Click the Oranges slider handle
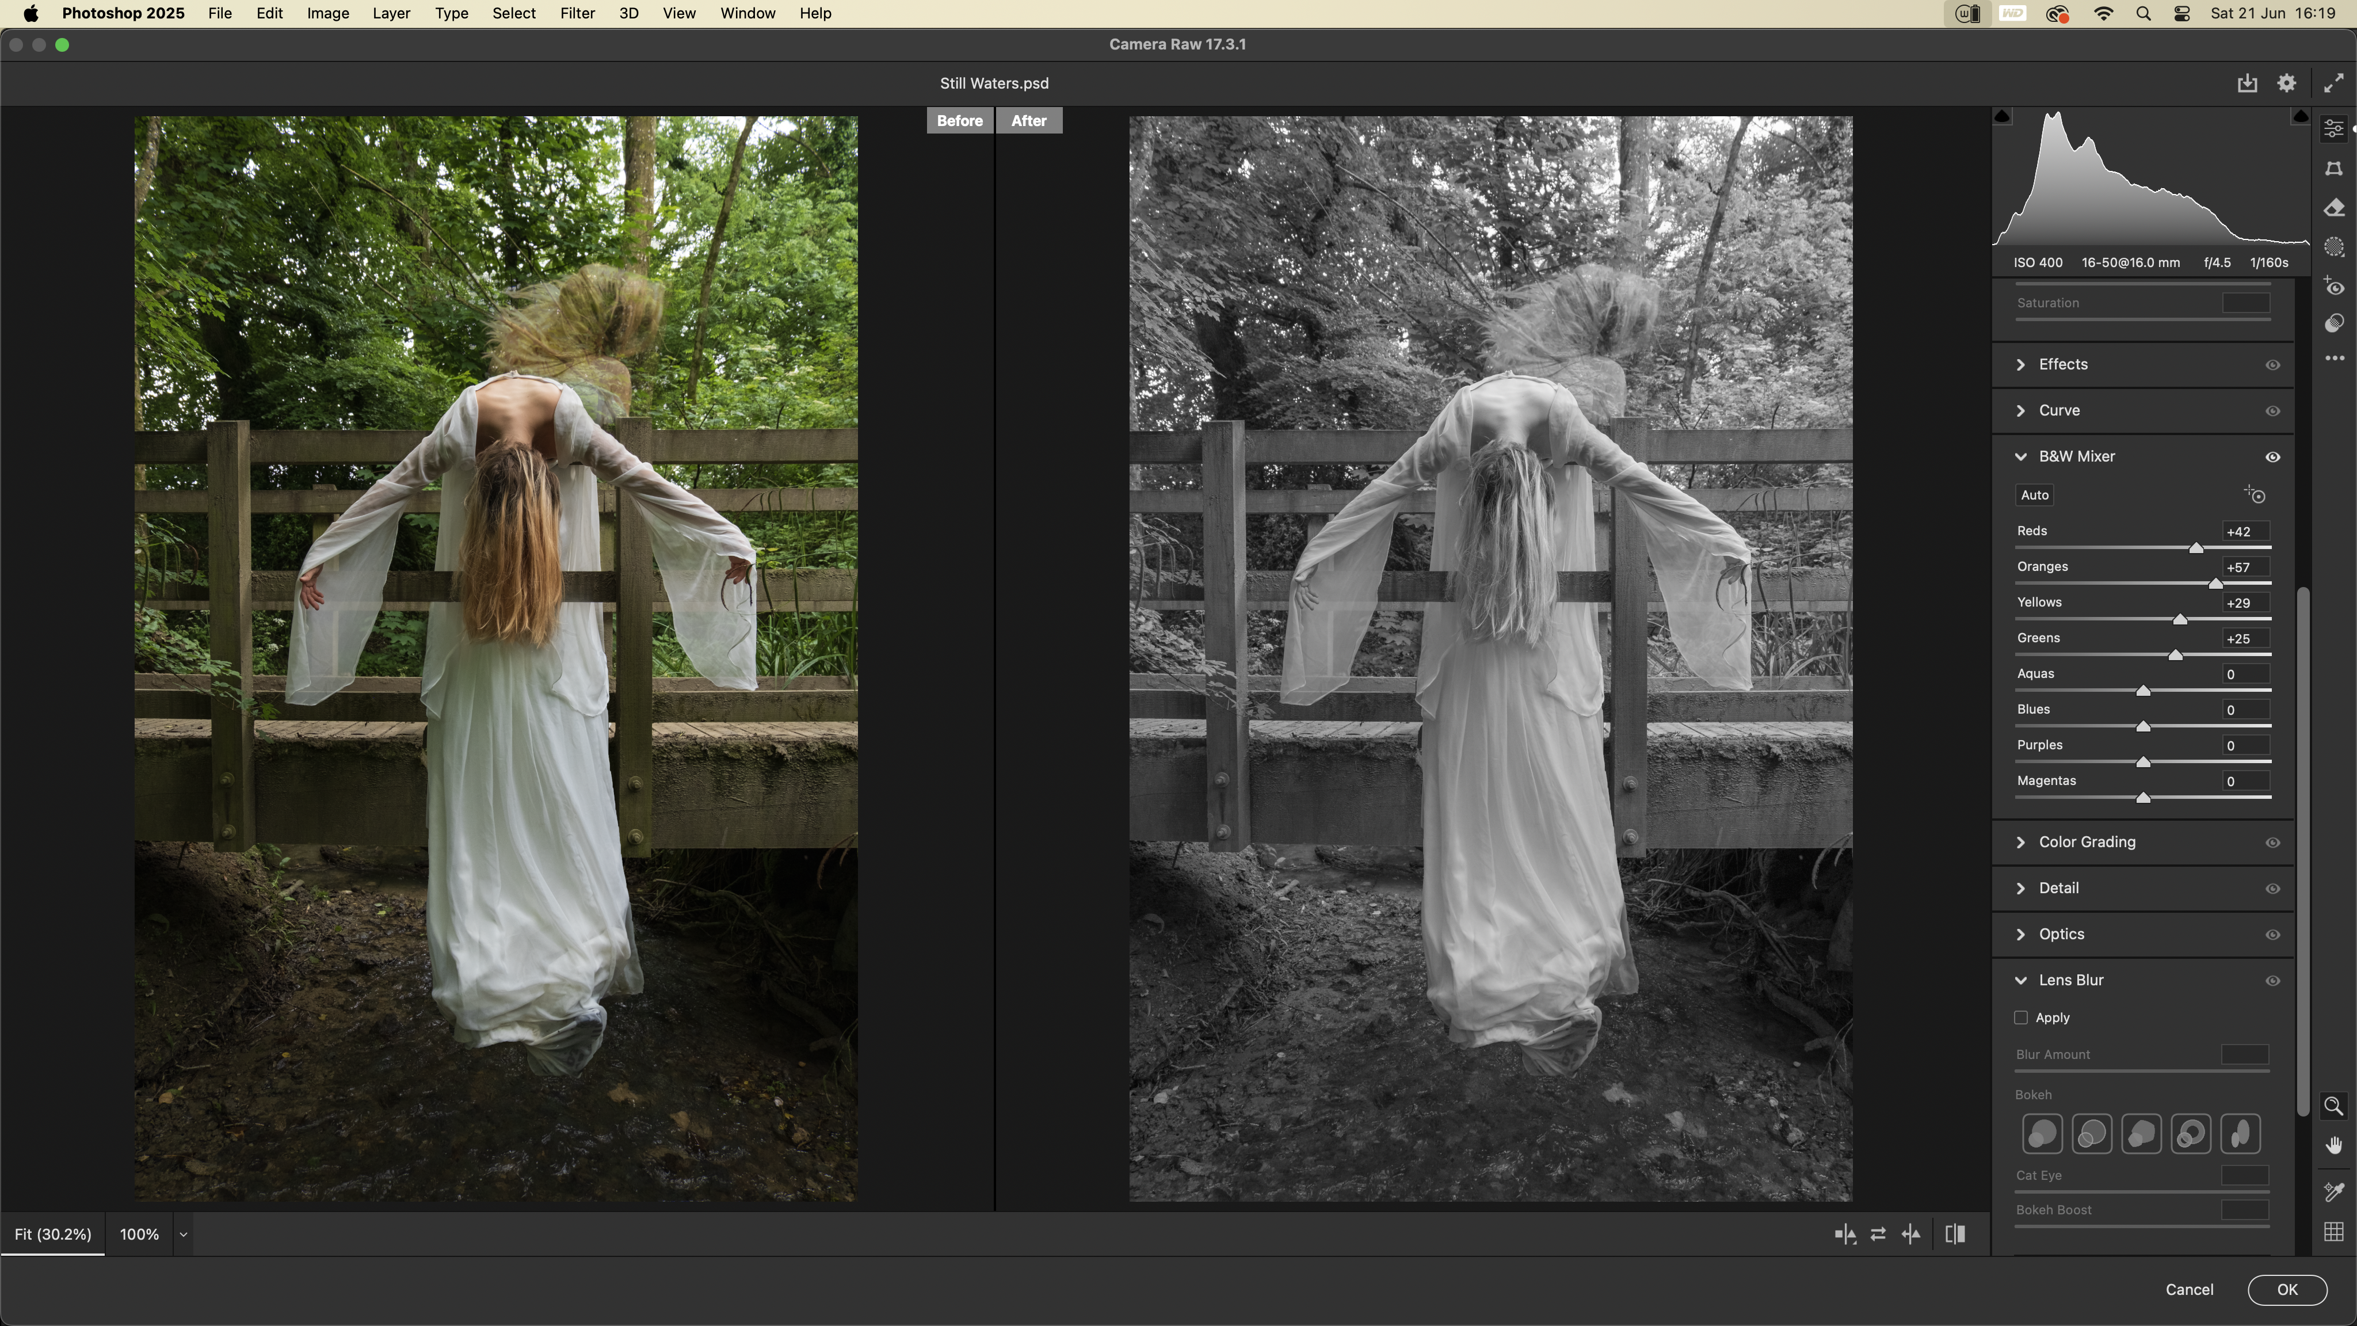Image resolution: width=2357 pixels, height=1326 pixels. point(2215,584)
